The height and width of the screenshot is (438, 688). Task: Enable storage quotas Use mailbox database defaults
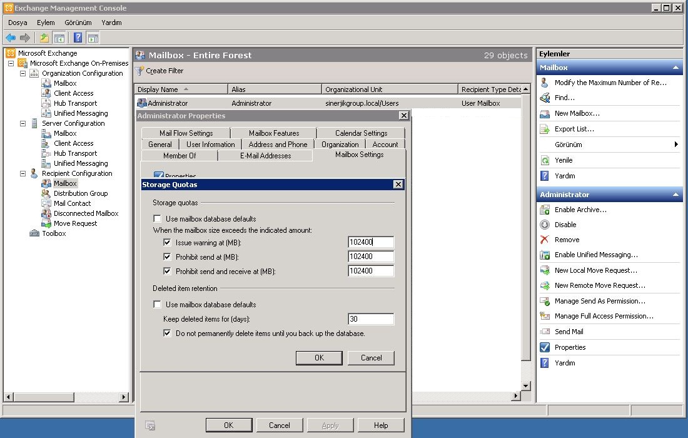[x=157, y=218]
